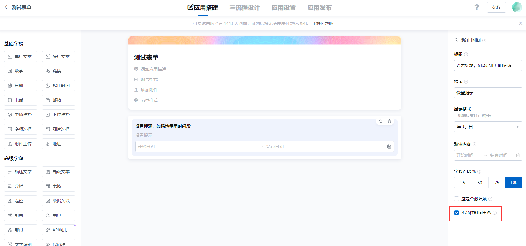526x246 pixels.
Task: Click the 结束日期 field in the form
Action: point(325,147)
